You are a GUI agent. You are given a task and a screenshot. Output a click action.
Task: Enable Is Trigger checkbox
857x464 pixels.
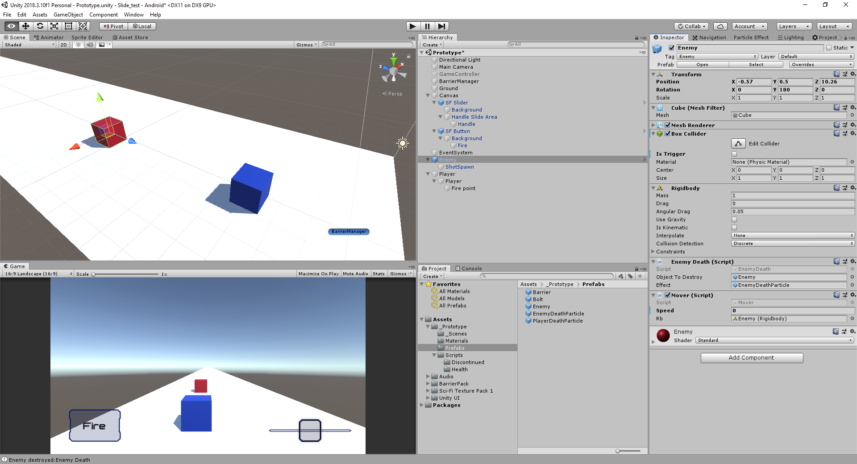pos(734,154)
